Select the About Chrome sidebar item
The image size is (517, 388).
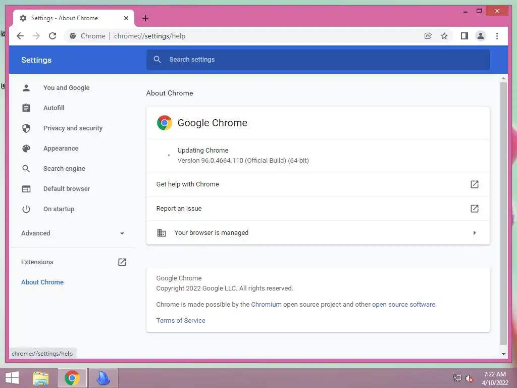point(42,282)
